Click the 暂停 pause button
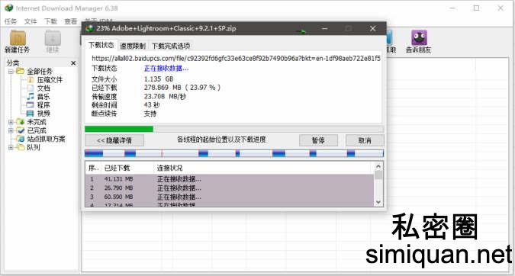The height and width of the screenshot is (276, 515). click(318, 140)
